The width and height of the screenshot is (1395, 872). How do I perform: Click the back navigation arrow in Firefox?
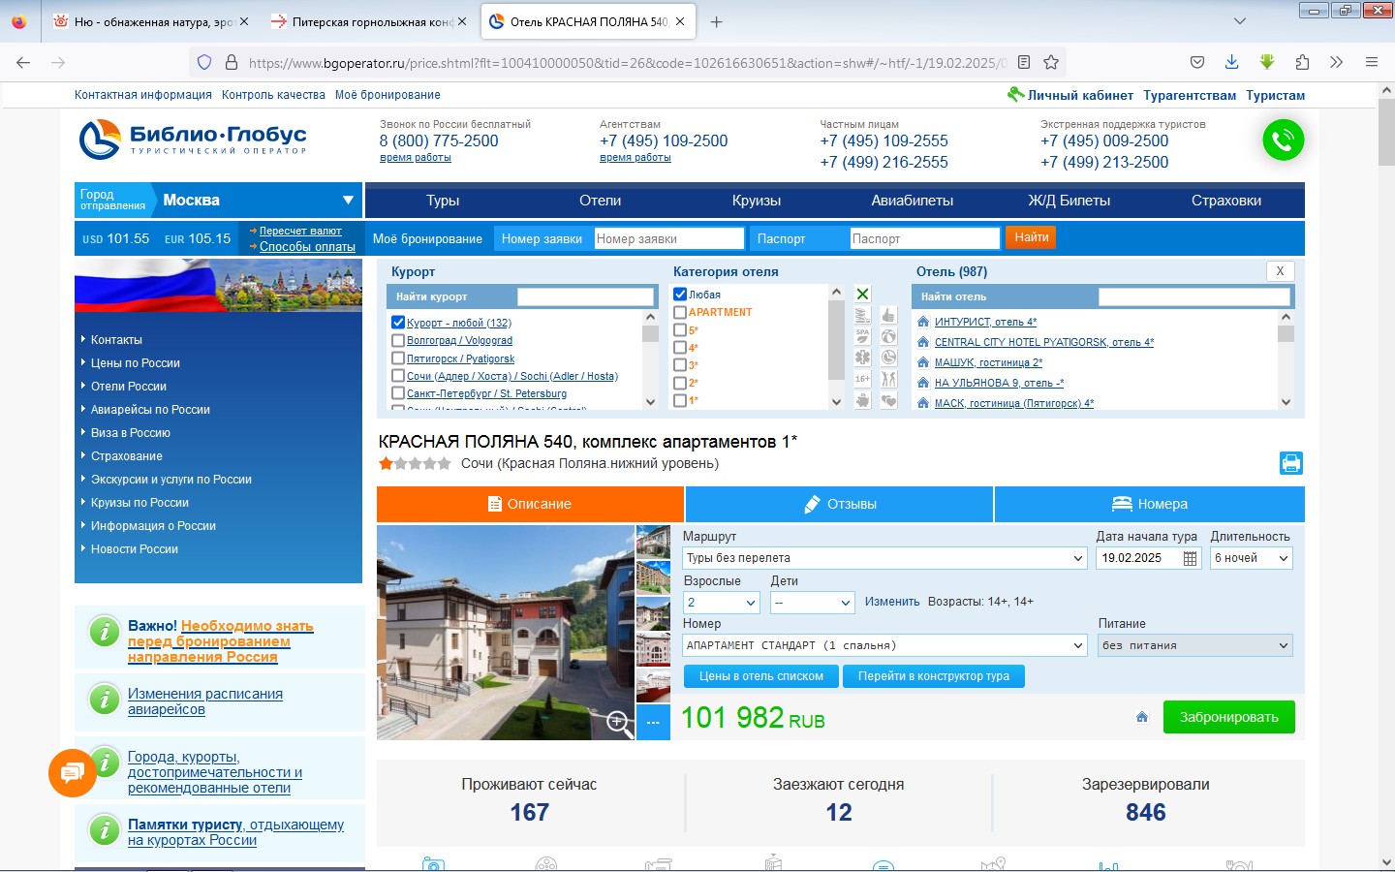coord(23,62)
